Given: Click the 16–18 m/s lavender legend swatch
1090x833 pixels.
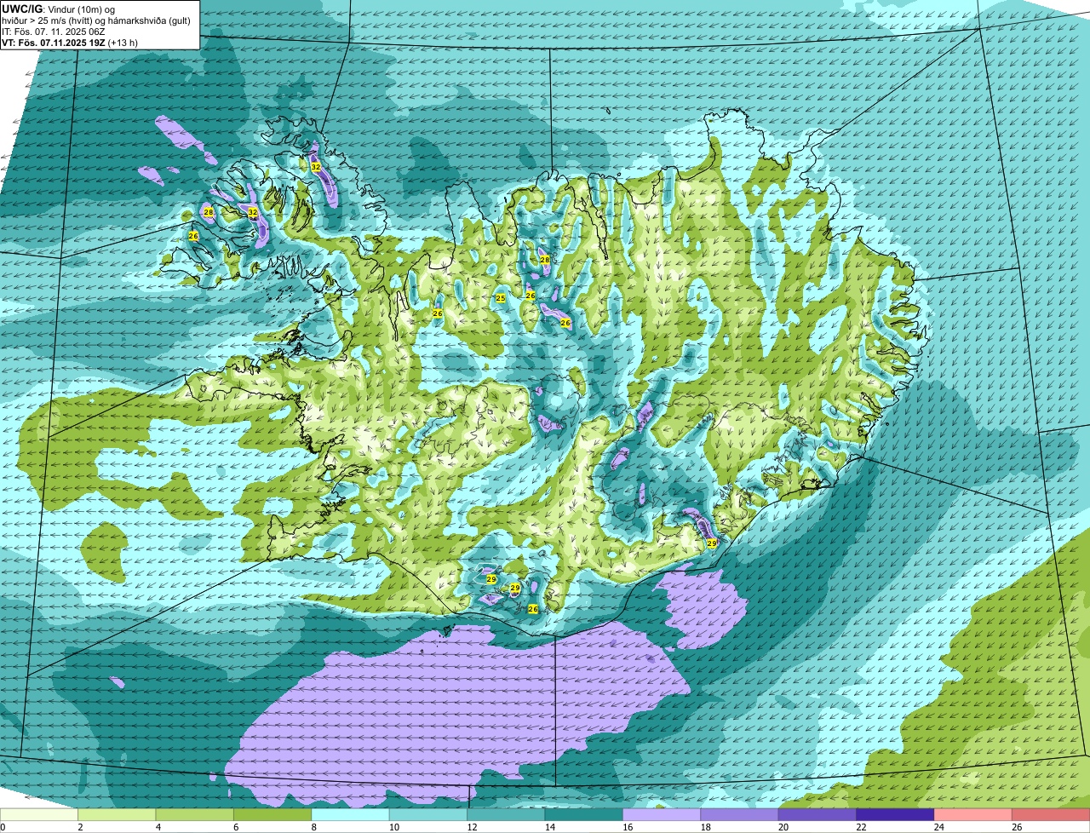Looking at the screenshot, I should (663, 815).
